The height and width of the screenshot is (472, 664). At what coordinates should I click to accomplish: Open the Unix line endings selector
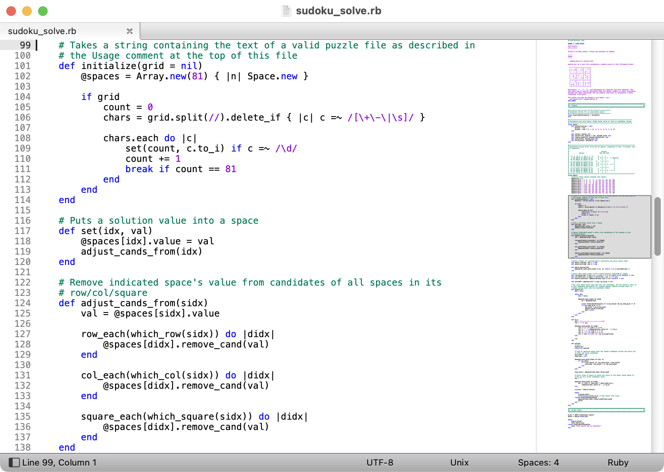459,462
